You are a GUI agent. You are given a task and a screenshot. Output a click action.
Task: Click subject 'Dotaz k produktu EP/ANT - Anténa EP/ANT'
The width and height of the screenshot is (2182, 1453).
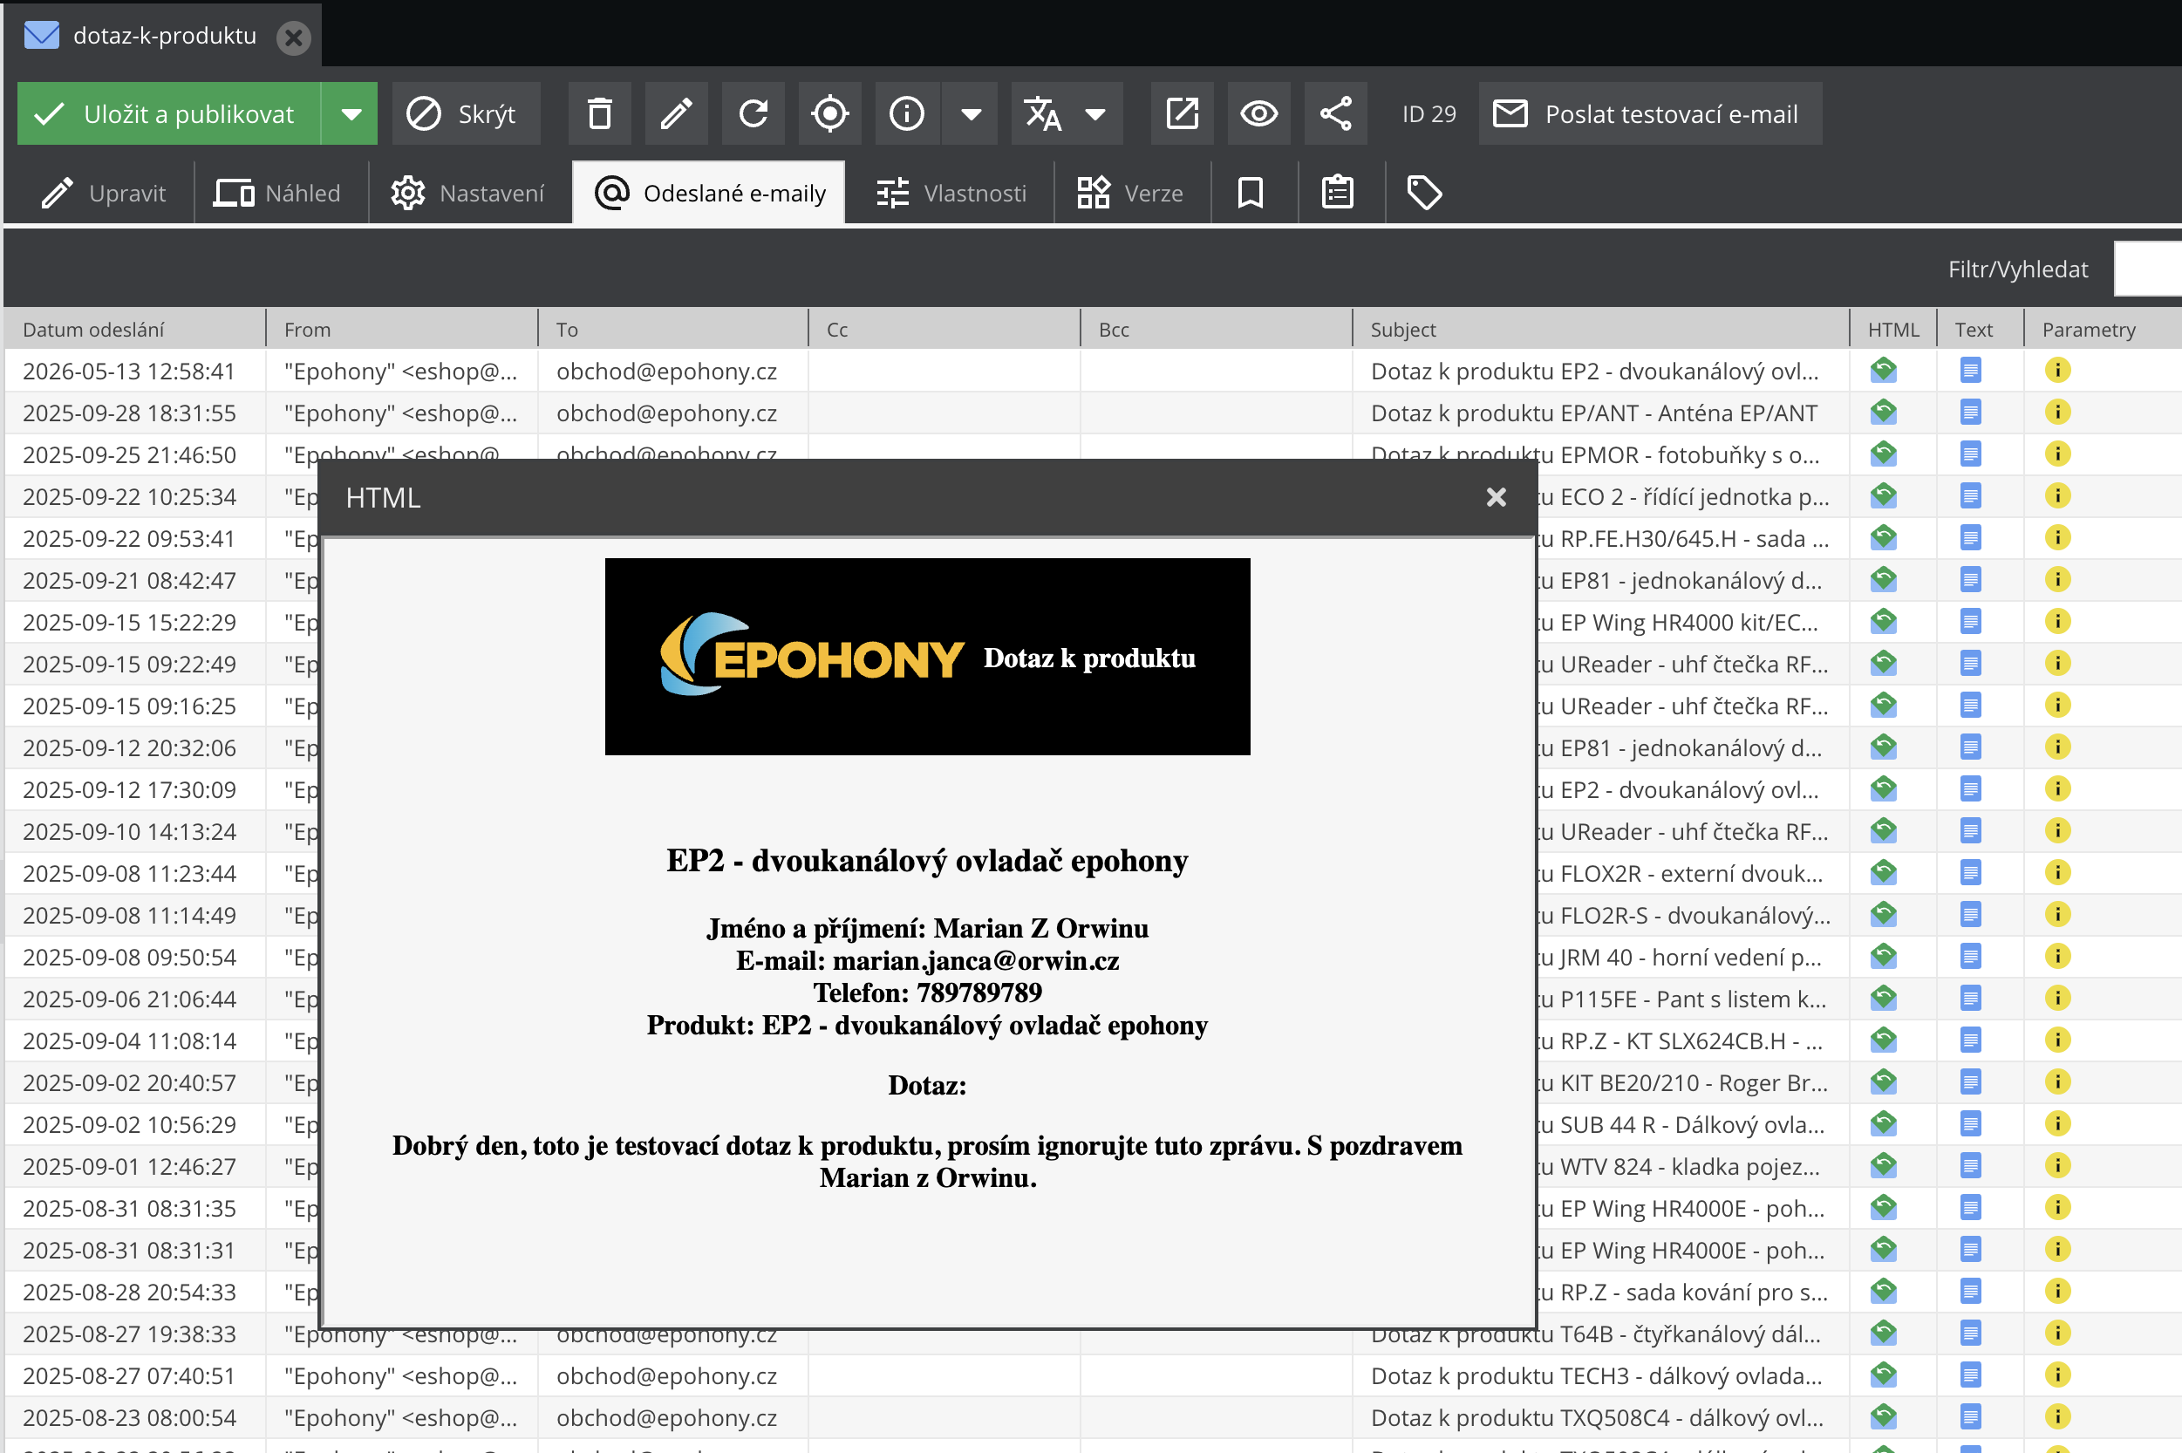[1593, 413]
